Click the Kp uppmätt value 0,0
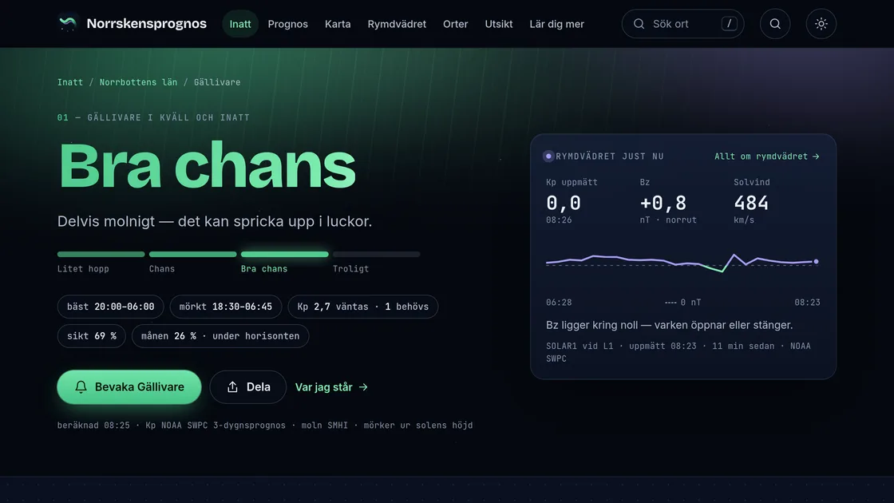The width and height of the screenshot is (894, 503). tap(564, 203)
